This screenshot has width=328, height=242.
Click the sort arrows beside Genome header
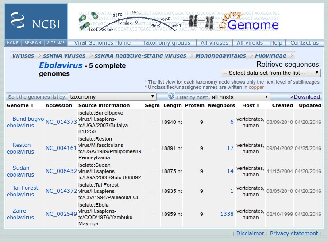[32, 106]
